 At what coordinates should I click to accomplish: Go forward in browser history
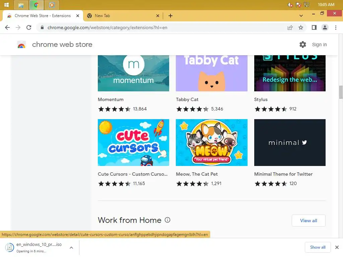[x=18, y=27]
